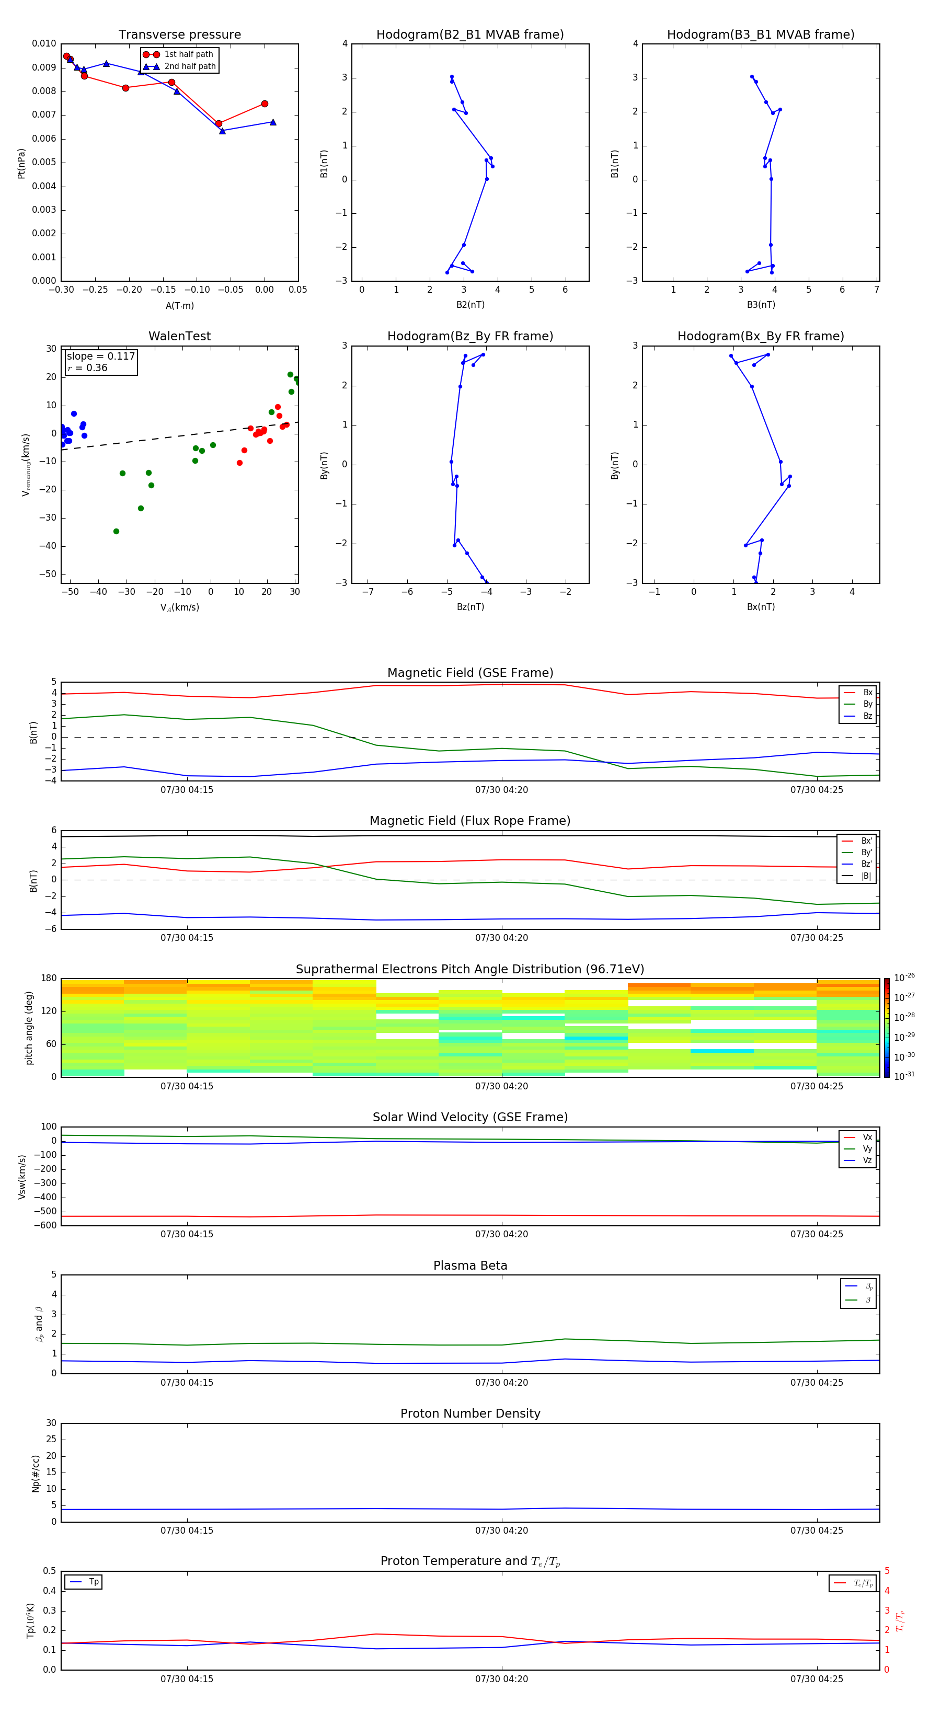Viewport: 941px width, 1725px height.
Task: Click the 'Vx' legend entry
Action: pos(858,1137)
